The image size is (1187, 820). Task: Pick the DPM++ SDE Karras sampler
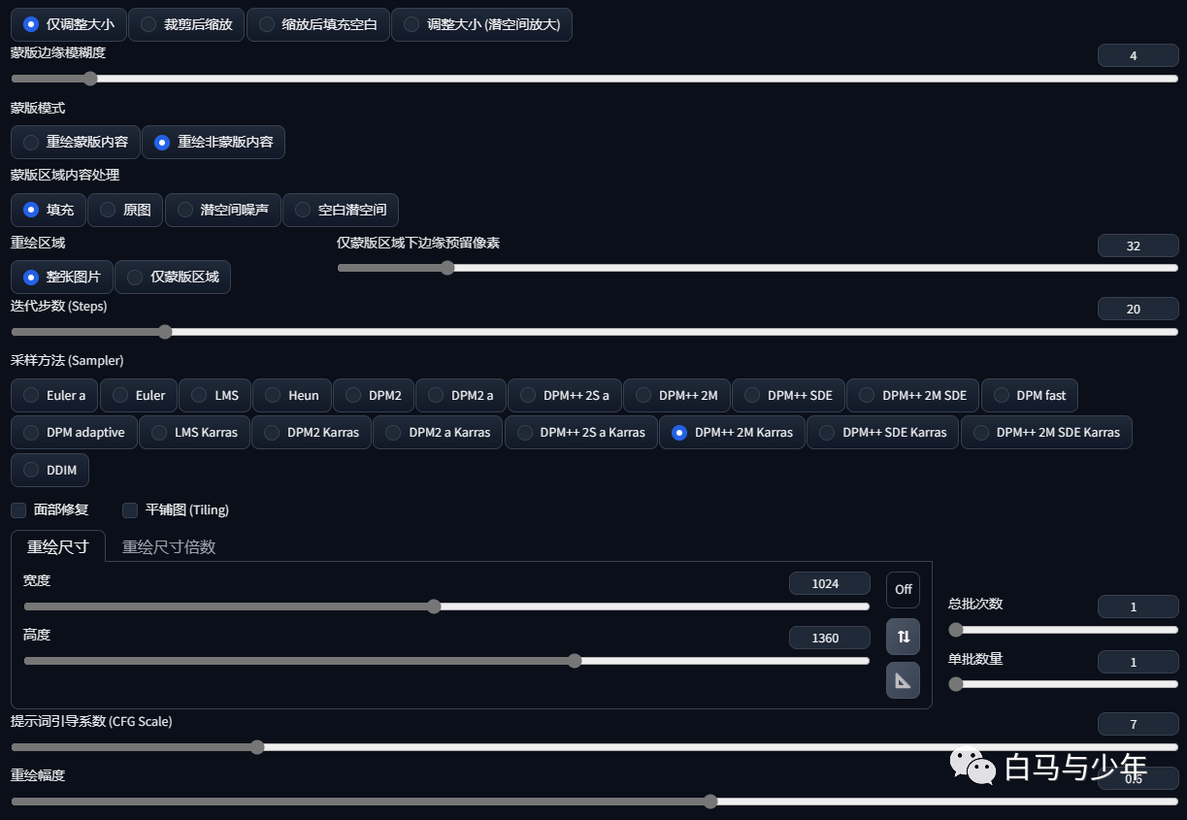click(883, 432)
